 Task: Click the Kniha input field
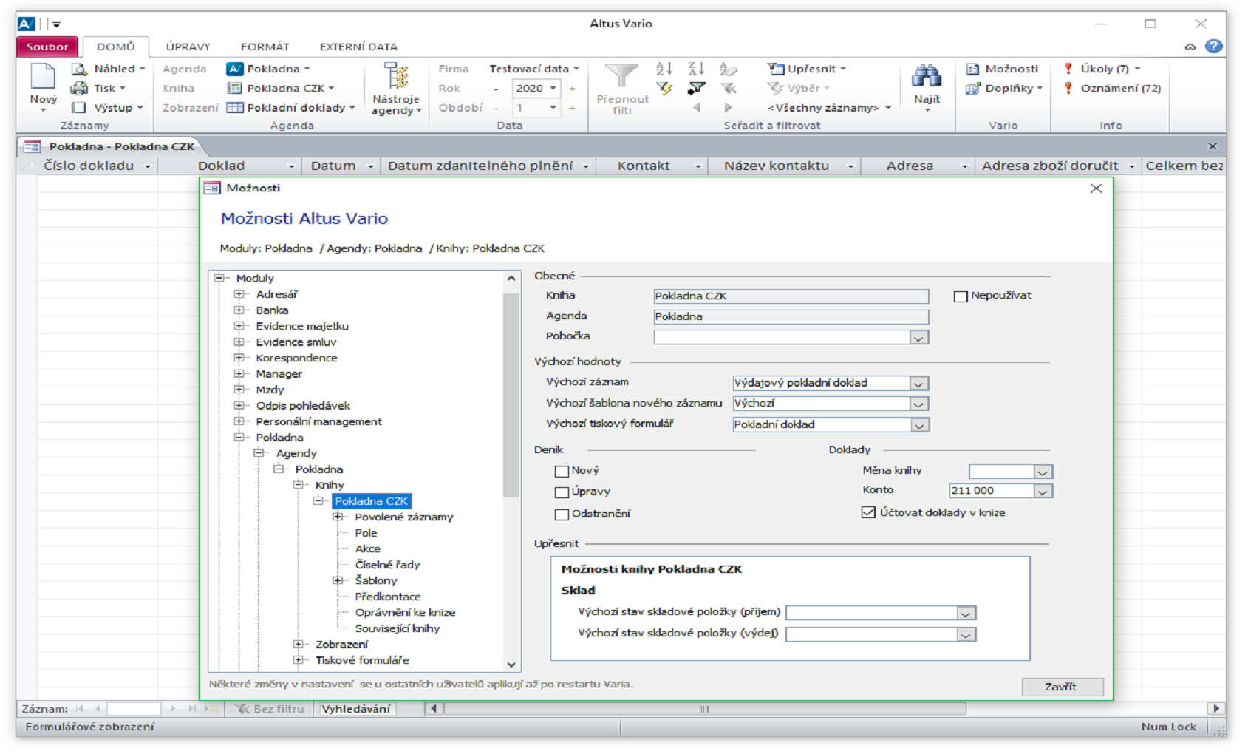pos(791,296)
